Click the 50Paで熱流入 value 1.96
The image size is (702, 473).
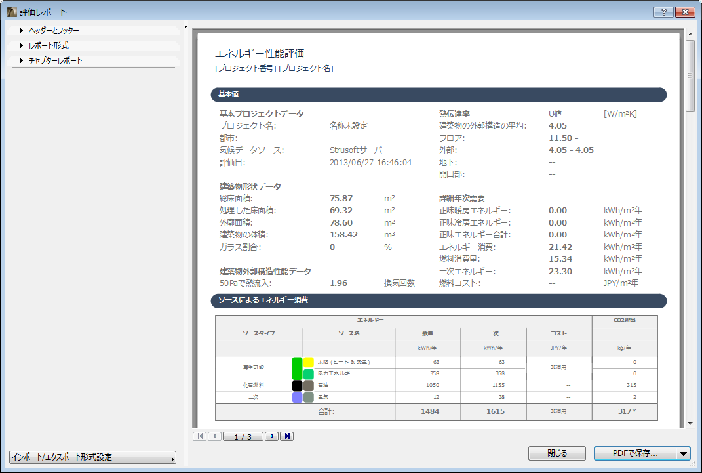338,283
